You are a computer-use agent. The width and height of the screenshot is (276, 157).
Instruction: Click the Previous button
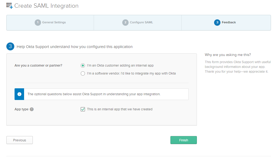pyautogui.click(x=20, y=140)
